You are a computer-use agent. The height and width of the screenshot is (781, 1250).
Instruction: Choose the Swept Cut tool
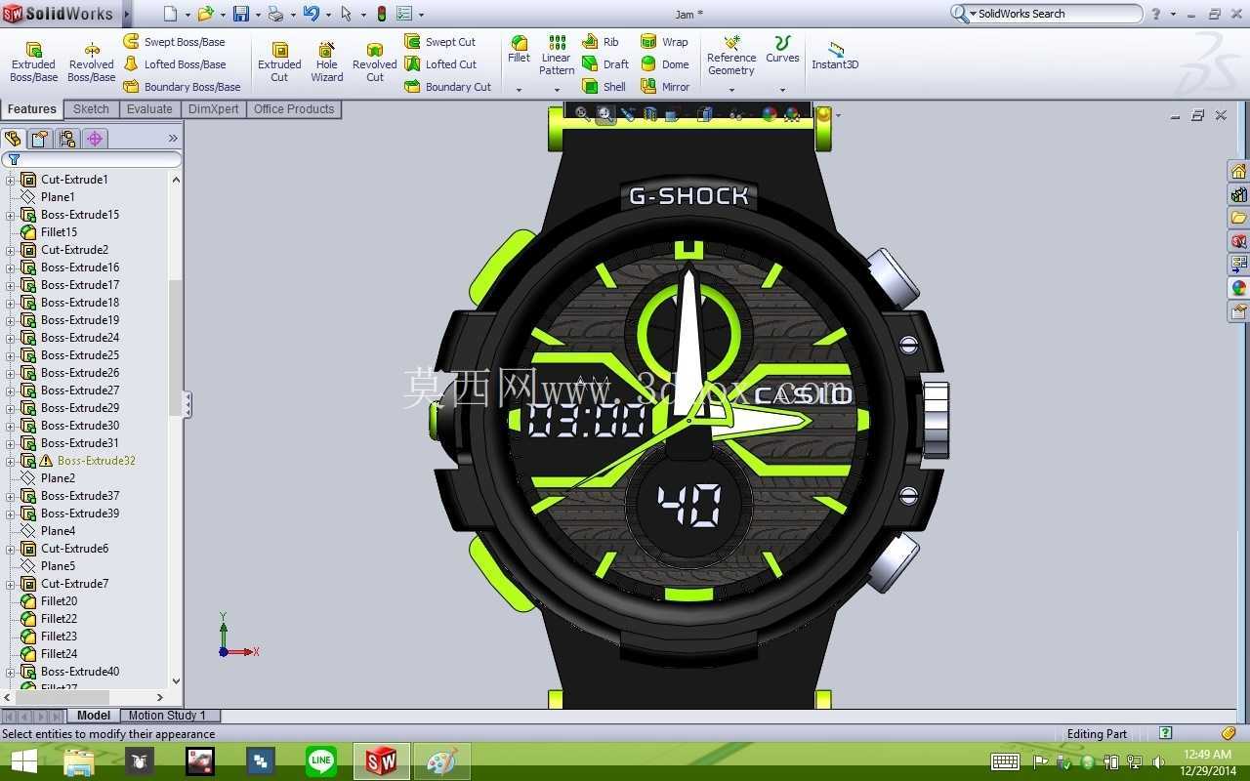[x=439, y=42]
